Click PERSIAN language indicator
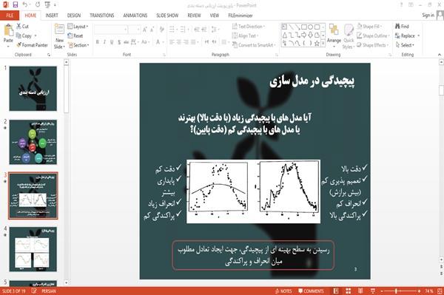 tap(49, 291)
